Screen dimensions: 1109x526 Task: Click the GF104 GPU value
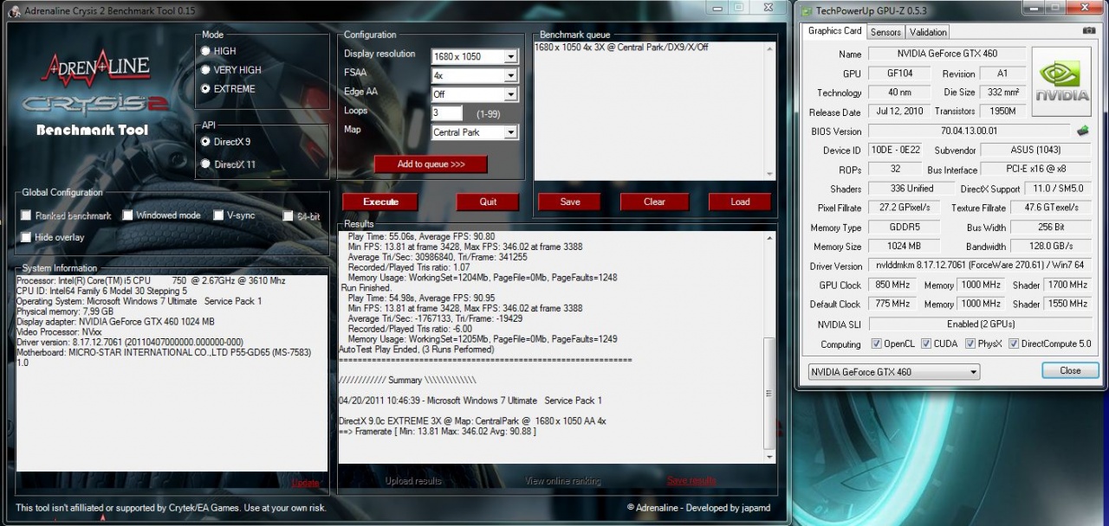(898, 74)
